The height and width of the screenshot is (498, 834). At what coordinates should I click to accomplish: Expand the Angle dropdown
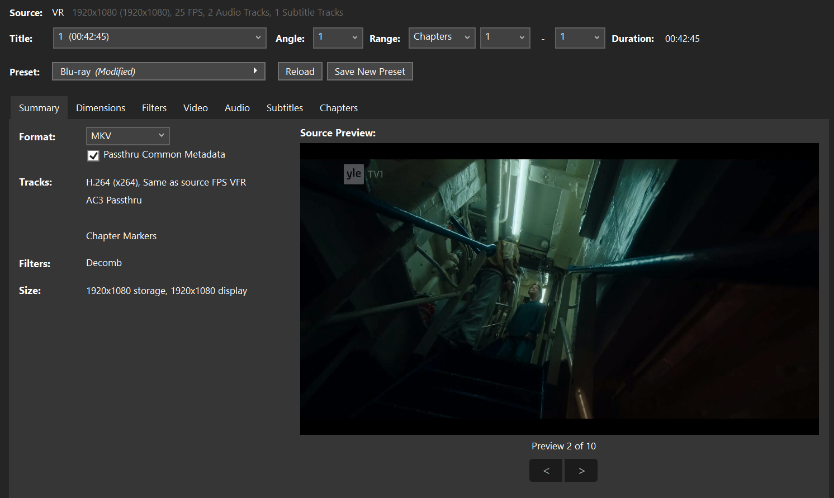pyautogui.click(x=338, y=38)
